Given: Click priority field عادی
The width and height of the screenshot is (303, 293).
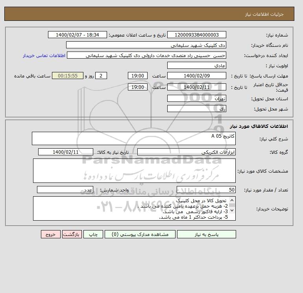Looking at the screenshot, I should (x=196, y=65).
